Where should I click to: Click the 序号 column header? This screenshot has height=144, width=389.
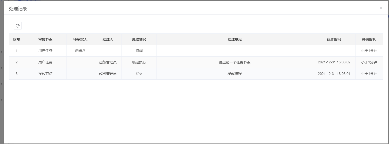click(17, 39)
